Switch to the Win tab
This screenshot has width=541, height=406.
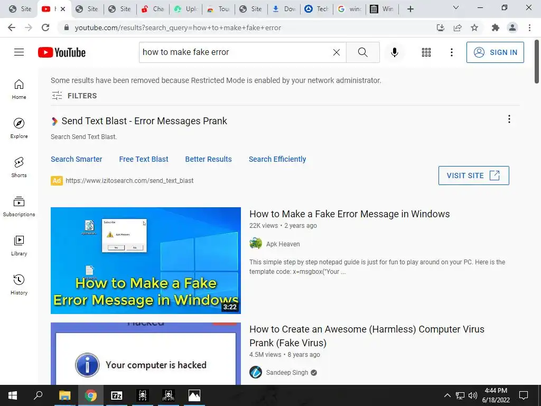pos(383,9)
